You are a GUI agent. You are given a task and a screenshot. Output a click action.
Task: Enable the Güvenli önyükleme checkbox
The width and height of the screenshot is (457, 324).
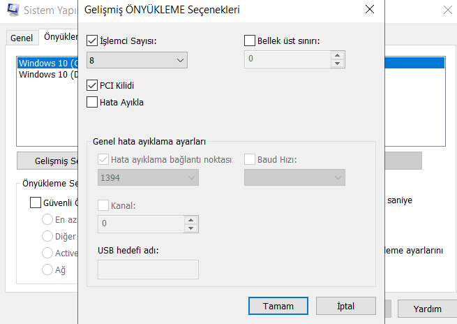36,202
